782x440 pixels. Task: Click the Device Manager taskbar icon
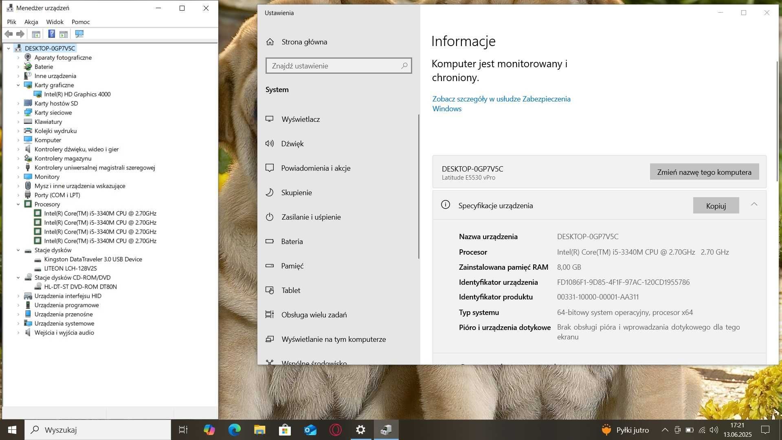coord(386,430)
